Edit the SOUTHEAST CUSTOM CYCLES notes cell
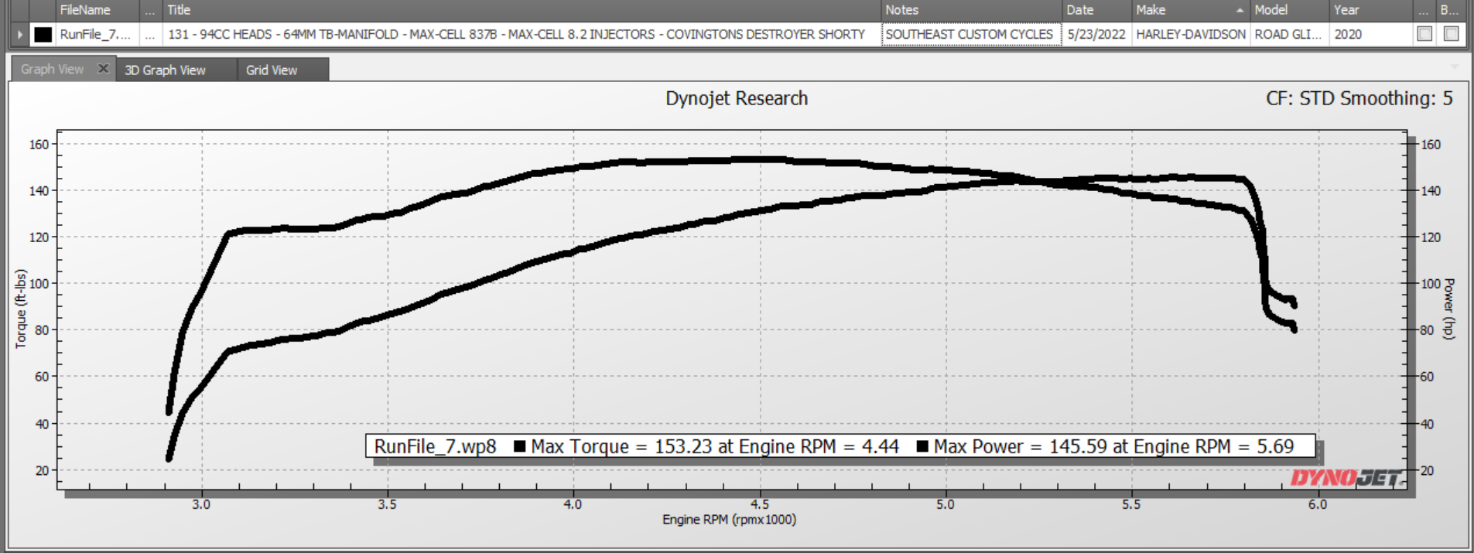This screenshot has width=1474, height=553. pyautogui.click(x=971, y=34)
